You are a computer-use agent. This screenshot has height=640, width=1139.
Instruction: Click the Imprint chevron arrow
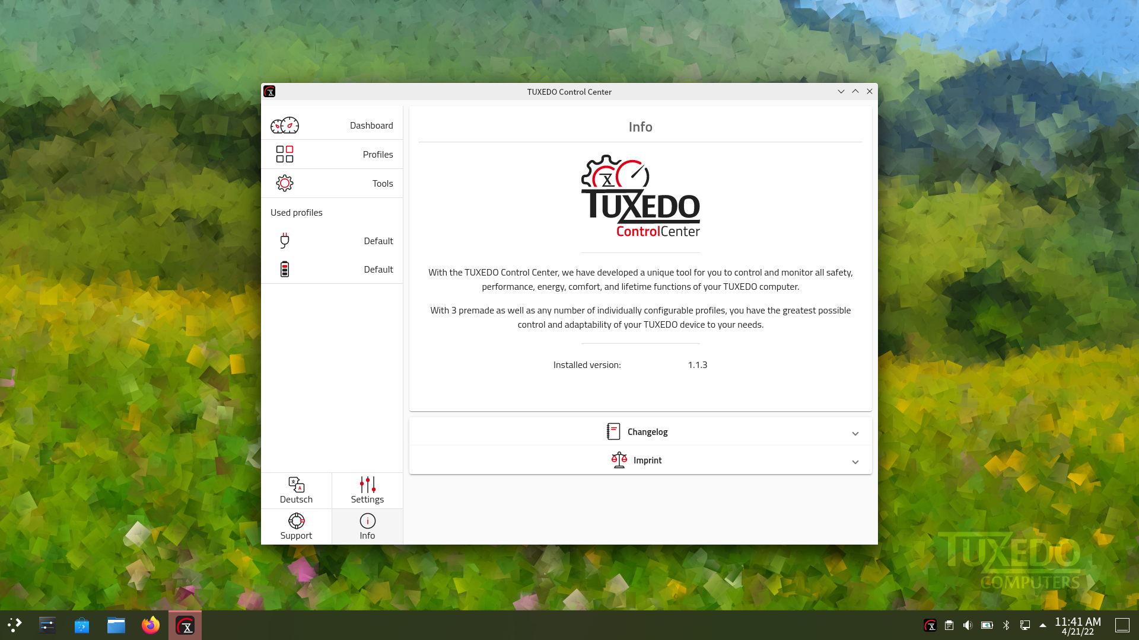(x=855, y=462)
